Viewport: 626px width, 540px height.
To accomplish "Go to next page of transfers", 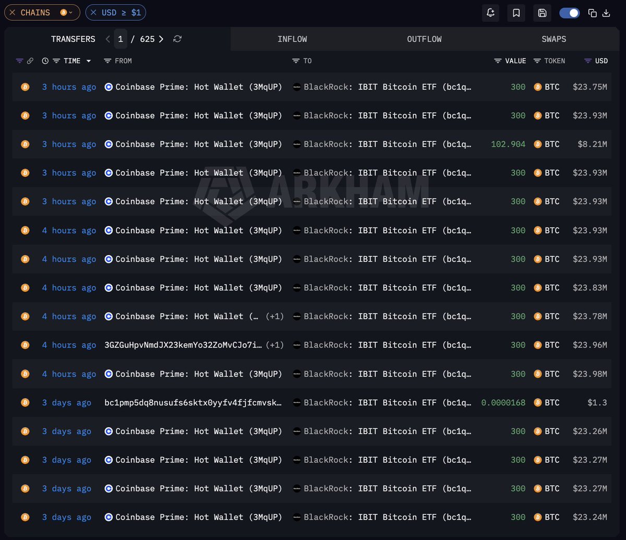I will tap(161, 39).
